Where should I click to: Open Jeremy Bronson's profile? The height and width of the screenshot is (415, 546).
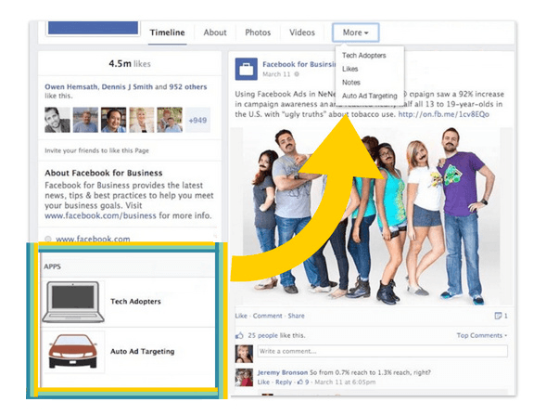click(283, 372)
